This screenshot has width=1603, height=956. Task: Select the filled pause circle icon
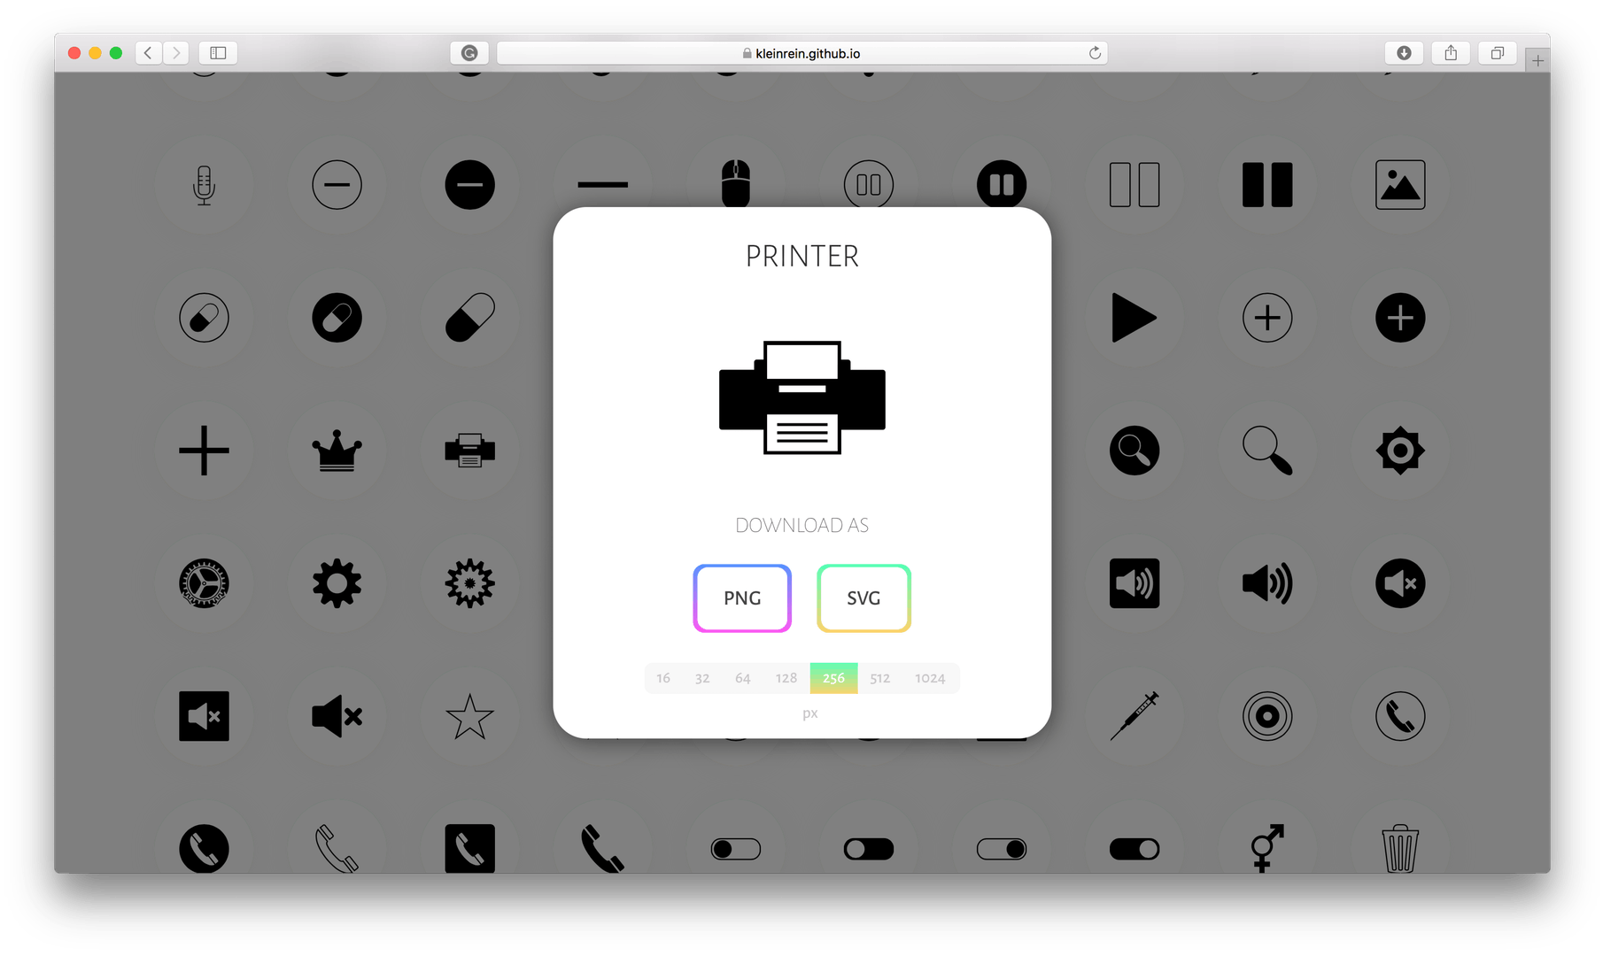tap(1002, 185)
